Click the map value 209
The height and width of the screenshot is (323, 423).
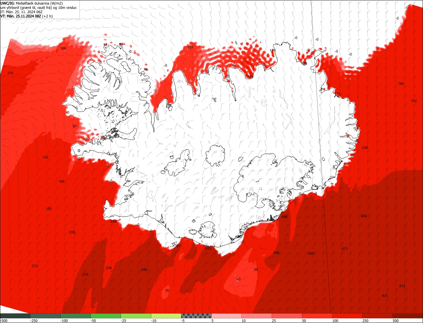[72, 232]
